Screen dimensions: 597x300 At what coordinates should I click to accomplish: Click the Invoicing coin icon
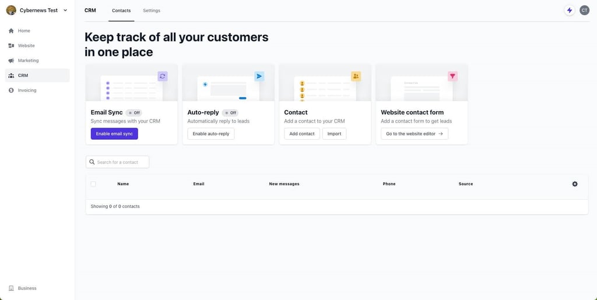pos(11,90)
